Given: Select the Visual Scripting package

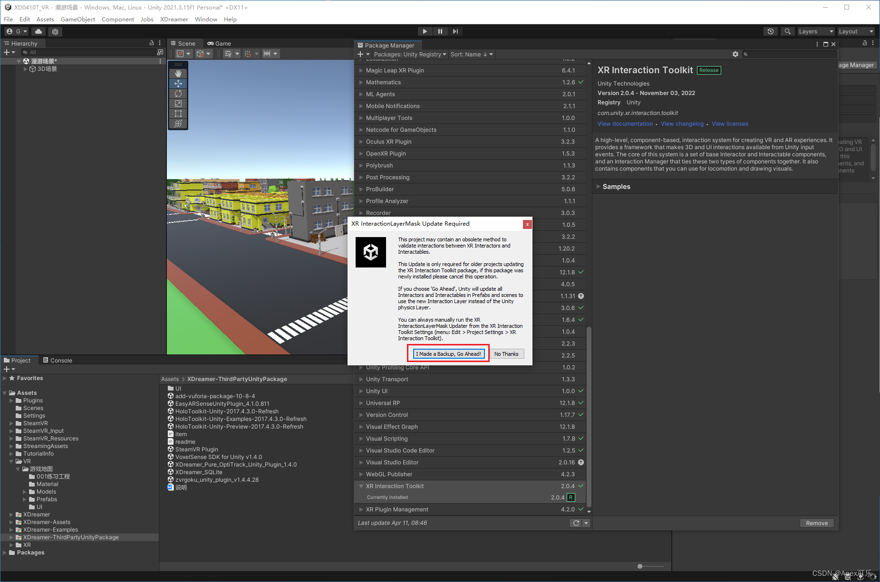Looking at the screenshot, I should (471, 439).
